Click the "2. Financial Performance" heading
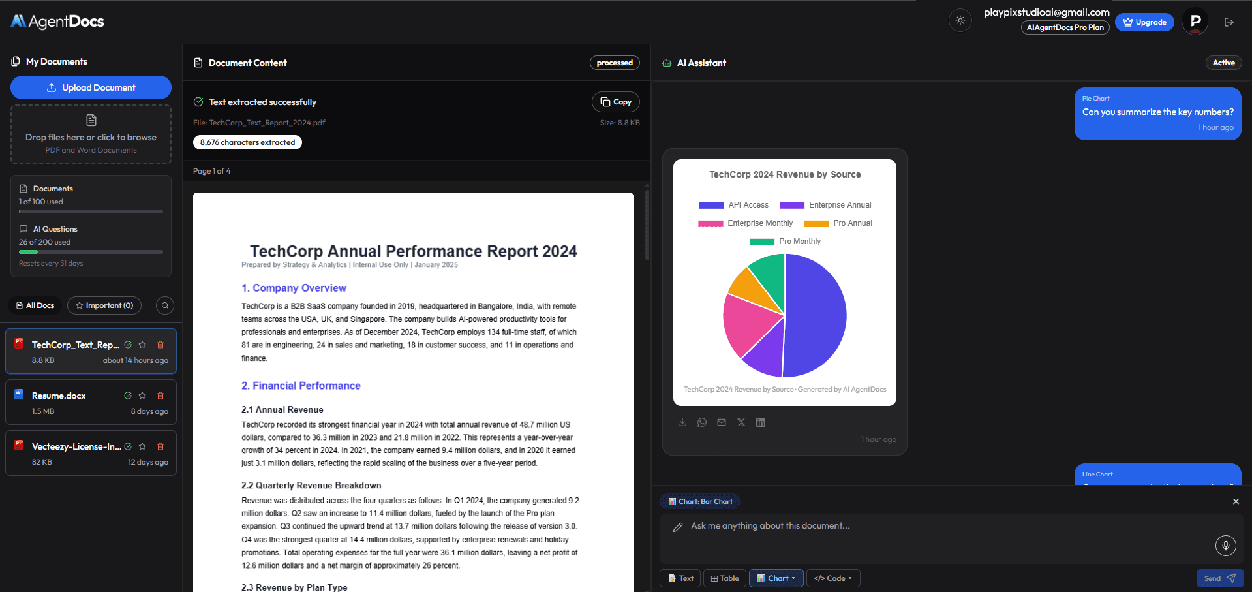This screenshot has height=592, width=1252. [301, 386]
